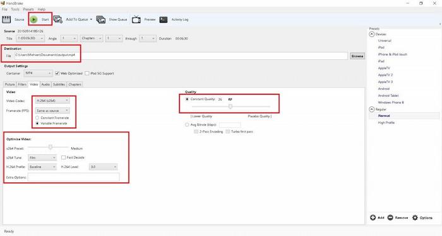Select the AppleTV 3 preset

click(385, 82)
